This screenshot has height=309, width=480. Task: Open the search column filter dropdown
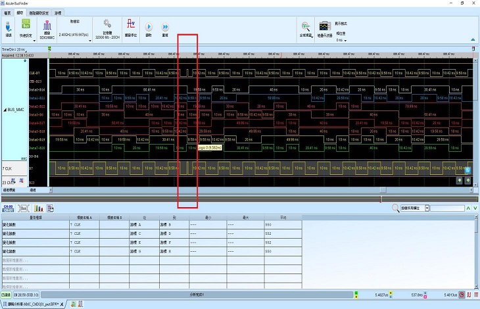(427, 208)
